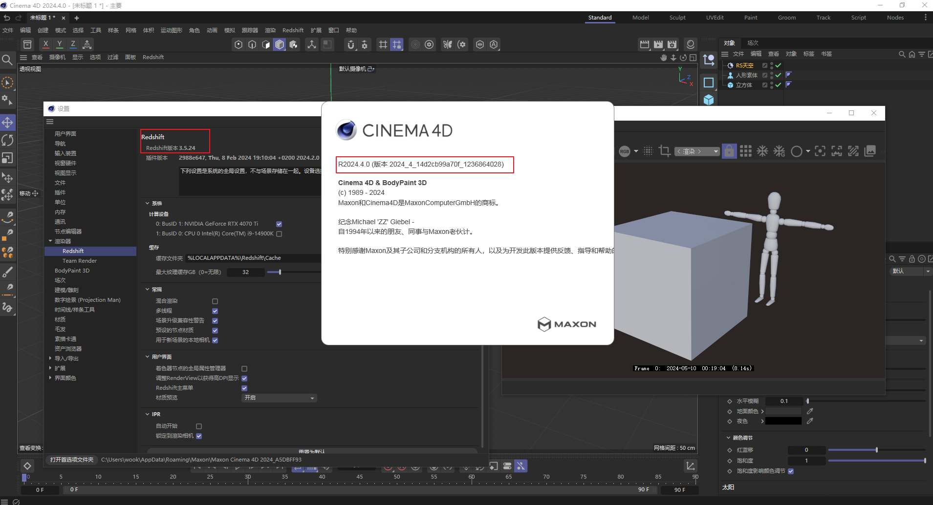Expand the 导入/导出 preferences category

click(x=50, y=358)
